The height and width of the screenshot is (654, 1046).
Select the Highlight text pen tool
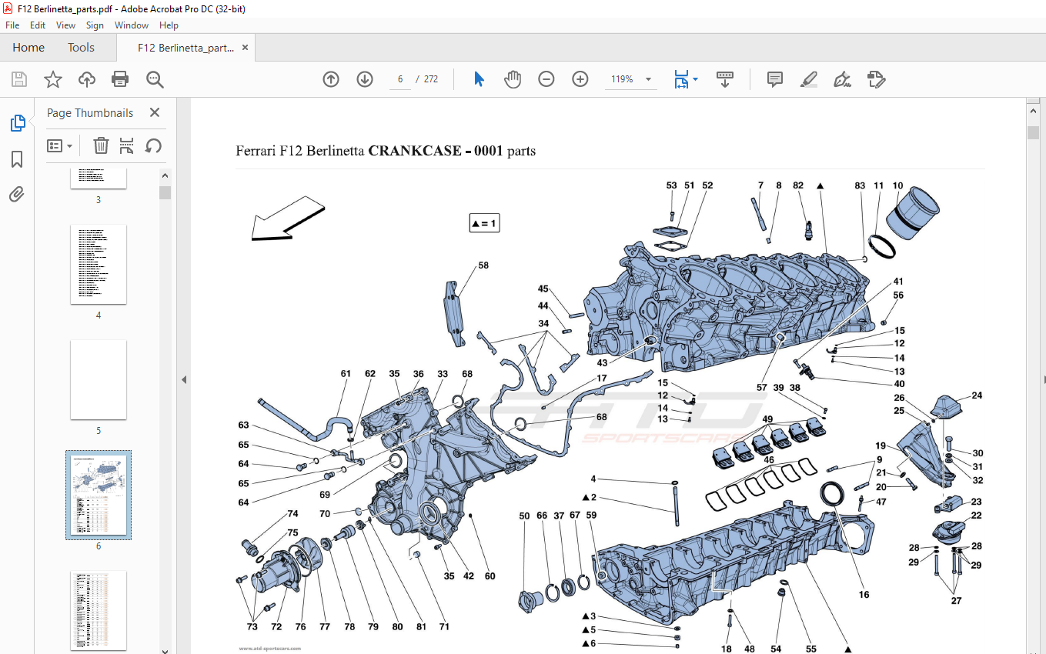pos(808,79)
